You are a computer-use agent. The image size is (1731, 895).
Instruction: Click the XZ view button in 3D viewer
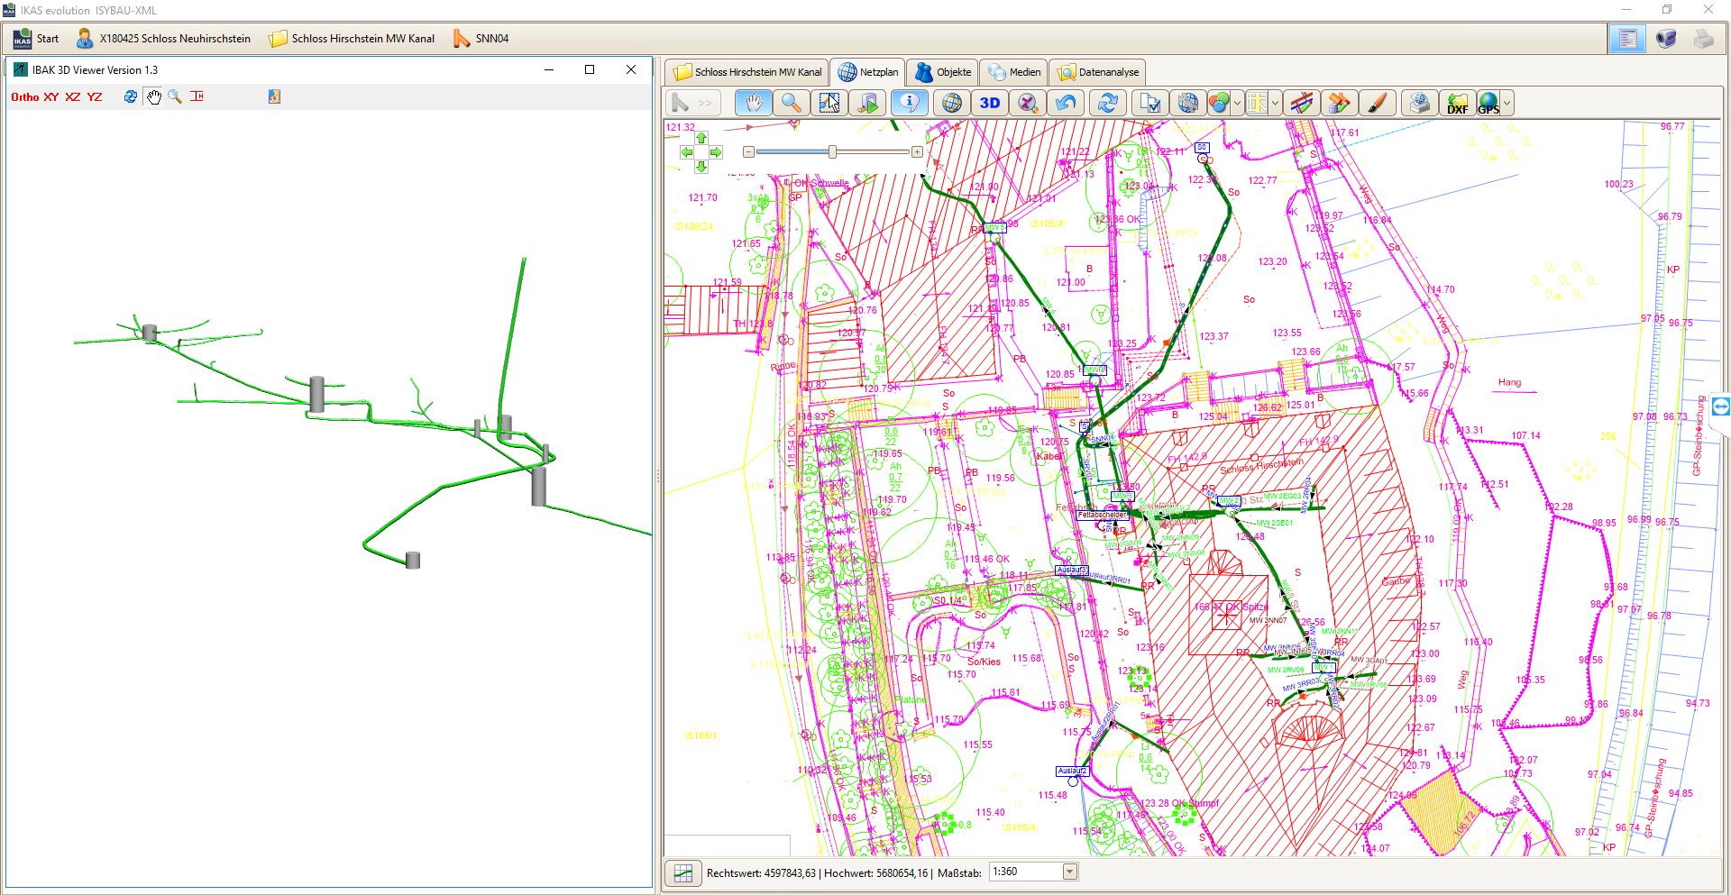tap(73, 96)
